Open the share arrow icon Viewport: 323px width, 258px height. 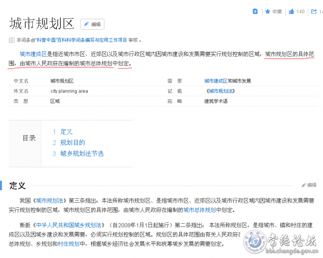point(314,11)
